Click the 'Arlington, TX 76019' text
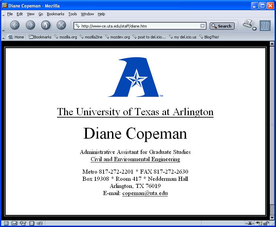This screenshot has height=227, width=276. [x=135, y=186]
